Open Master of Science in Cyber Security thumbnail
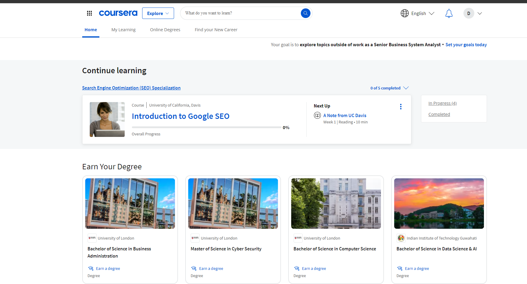 [x=233, y=204]
